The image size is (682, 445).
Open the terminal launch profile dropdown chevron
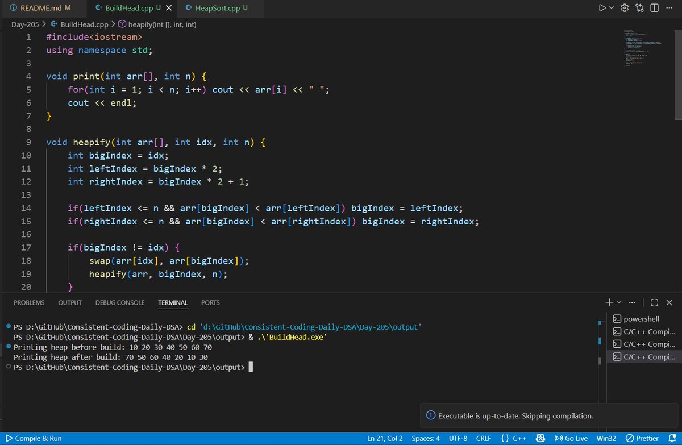tap(619, 302)
